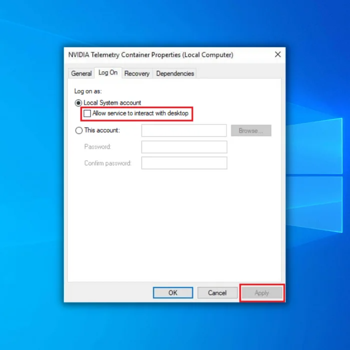Go to the Dependencies tab

point(175,73)
